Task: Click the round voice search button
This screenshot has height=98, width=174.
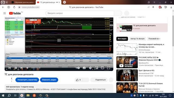Action: pos(127,13)
